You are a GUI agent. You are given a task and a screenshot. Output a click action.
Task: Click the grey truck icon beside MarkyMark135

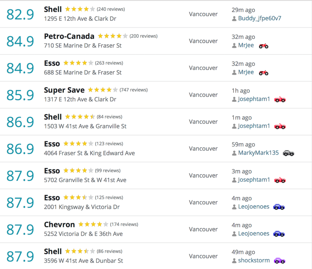point(288,153)
